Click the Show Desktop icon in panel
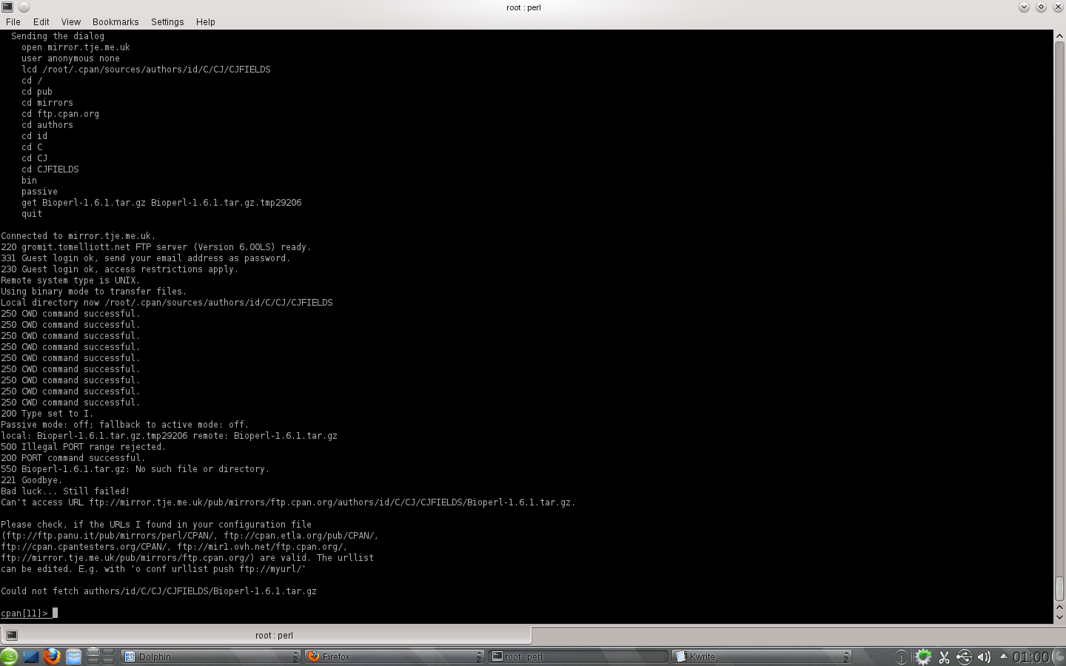Viewport: 1066px width, 666px height. 30,656
